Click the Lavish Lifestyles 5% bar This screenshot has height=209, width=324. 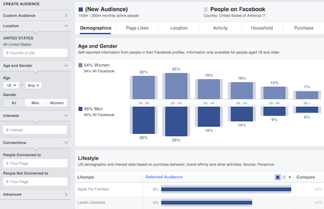coord(207,203)
